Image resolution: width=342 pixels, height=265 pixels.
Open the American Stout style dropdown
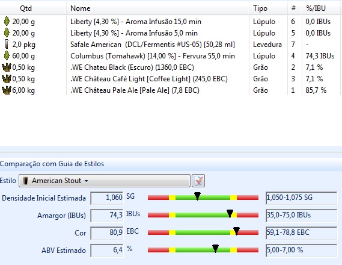[105, 181]
